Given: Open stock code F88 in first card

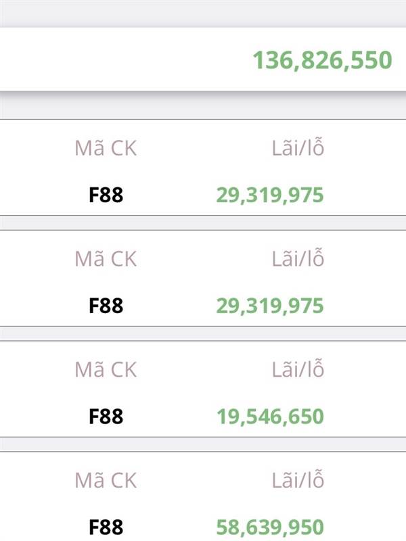Looking at the screenshot, I should point(106,195).
